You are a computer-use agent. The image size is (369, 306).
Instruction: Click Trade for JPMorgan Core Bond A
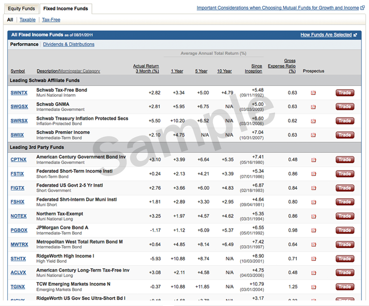point(345,230)
